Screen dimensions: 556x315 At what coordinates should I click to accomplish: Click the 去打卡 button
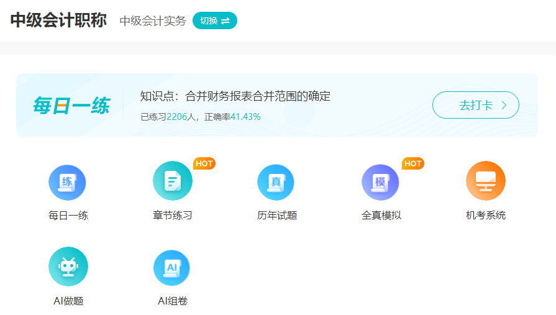(476, 105)
